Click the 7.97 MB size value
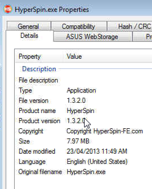 click(78, 141)
